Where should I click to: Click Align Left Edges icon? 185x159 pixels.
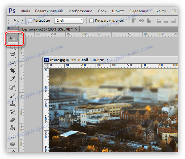point(159,21)
